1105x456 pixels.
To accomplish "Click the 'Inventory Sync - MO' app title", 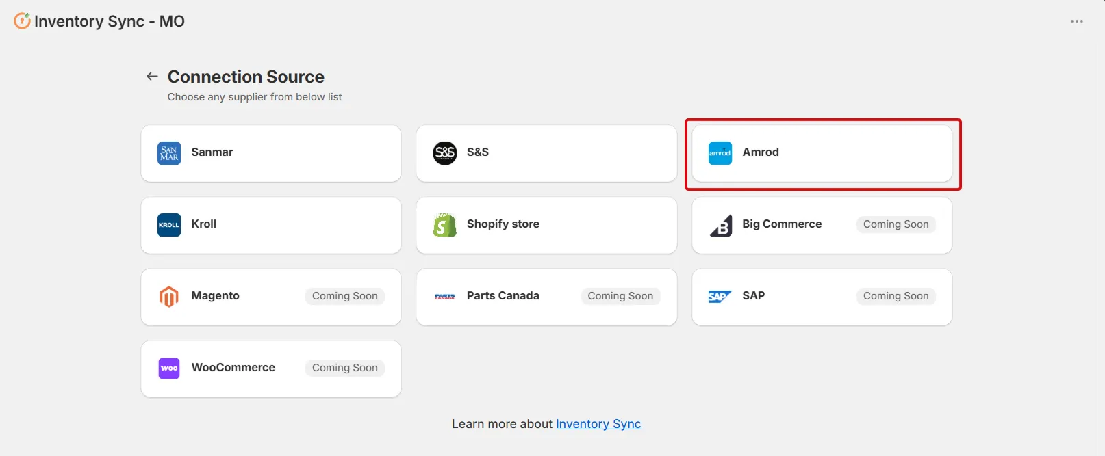I will pyautogui.click(x=110, y=21).
